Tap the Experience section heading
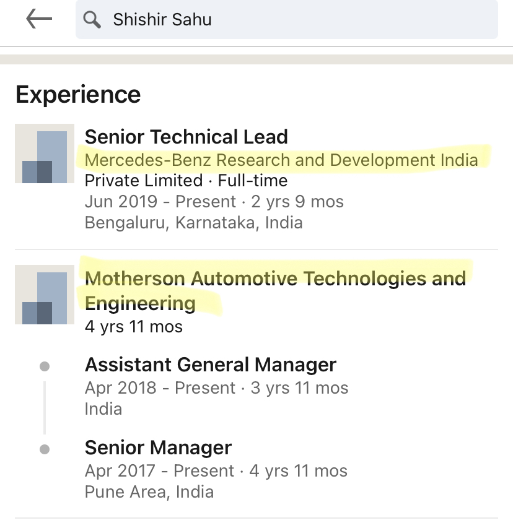Viewport: 513px width, 523px height. 78,95
